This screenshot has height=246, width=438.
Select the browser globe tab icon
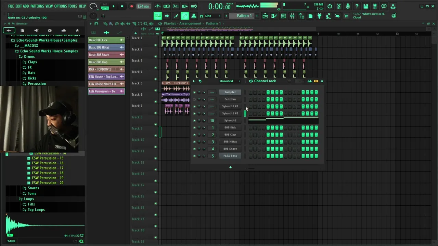[x=50, y=30]
